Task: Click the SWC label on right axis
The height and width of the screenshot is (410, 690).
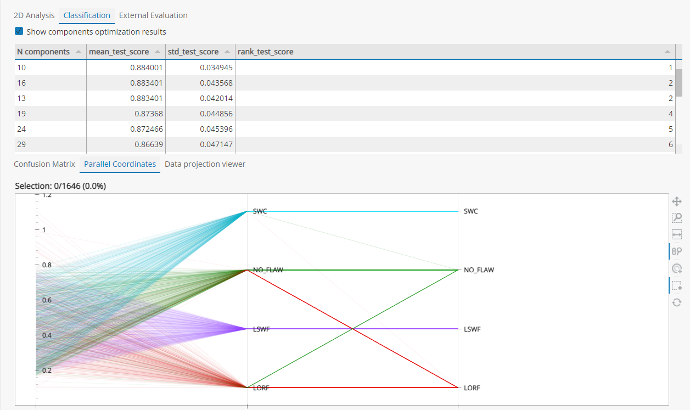Action: [471, 211]
